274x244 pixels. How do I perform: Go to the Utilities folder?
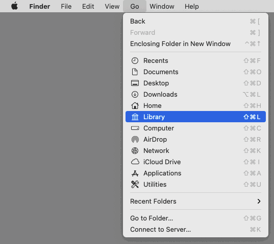click(195, 185)
